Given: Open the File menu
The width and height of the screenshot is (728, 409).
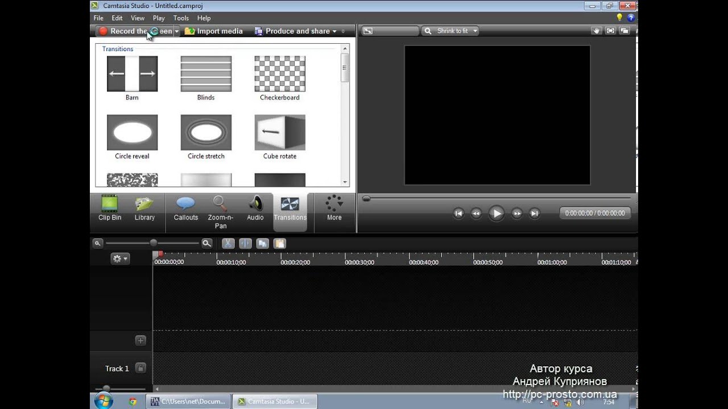Looking at the screenshot, I should (98, 18).
